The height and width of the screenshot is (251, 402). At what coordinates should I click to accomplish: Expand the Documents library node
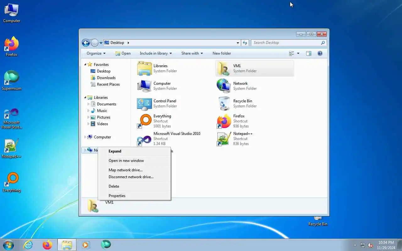tap(88, 104)
